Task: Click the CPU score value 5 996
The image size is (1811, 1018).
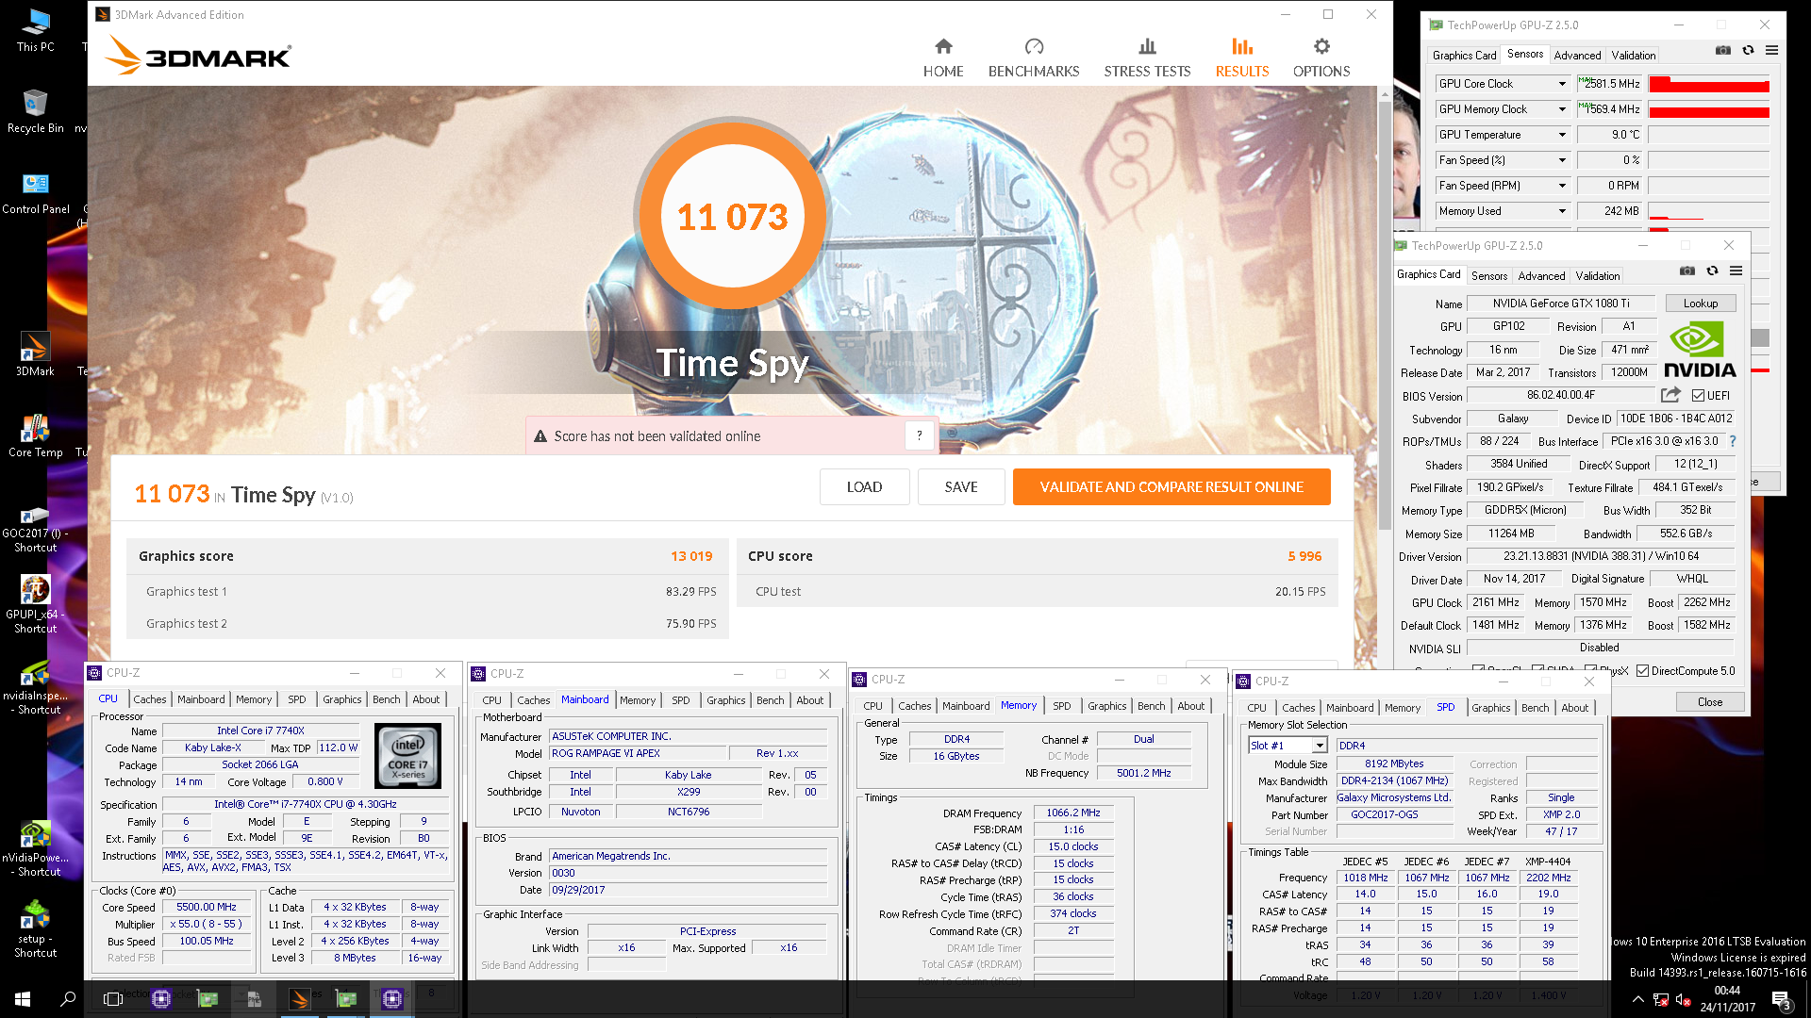Action: [1304, 556]
